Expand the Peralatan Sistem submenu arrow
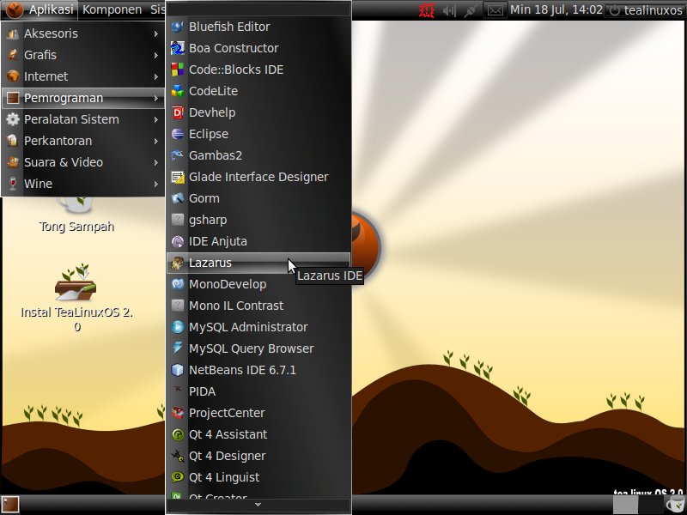 coord(156,119)
